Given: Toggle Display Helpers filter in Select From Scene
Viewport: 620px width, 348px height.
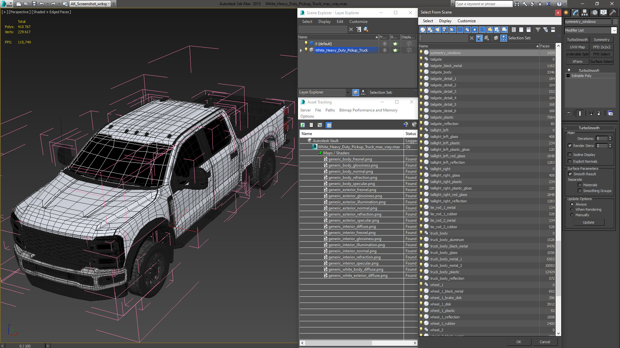Looking at the screenshot, I should (452, 30).
